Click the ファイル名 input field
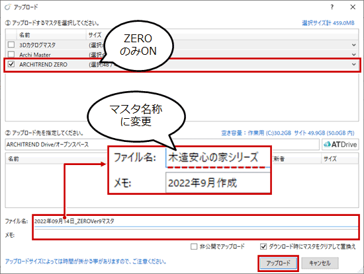Screen dimensions: 364x274 pos(196,221)
